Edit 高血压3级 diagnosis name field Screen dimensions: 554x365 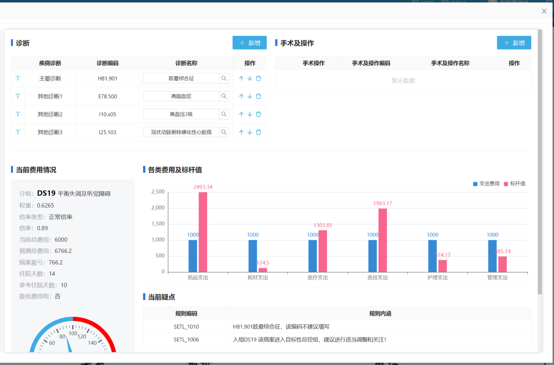[x=181, y=114]
